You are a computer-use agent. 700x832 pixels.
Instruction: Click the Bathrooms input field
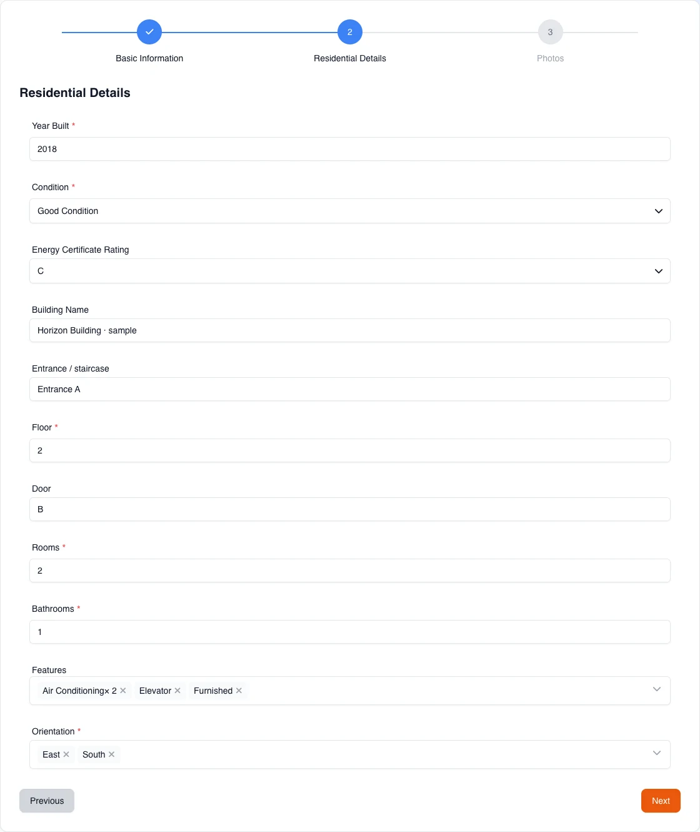pyautogui.click(x=350, y=632)
